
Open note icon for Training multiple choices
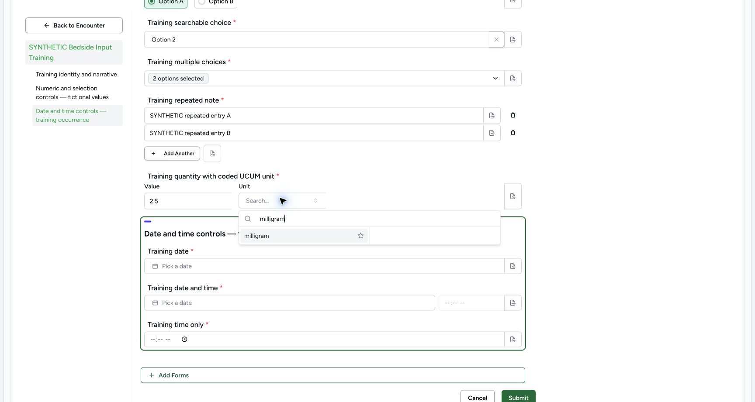(x=513, y=79)
